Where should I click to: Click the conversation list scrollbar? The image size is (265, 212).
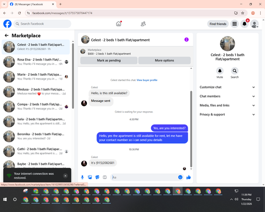pyautogui.click(x=73, y=76)
